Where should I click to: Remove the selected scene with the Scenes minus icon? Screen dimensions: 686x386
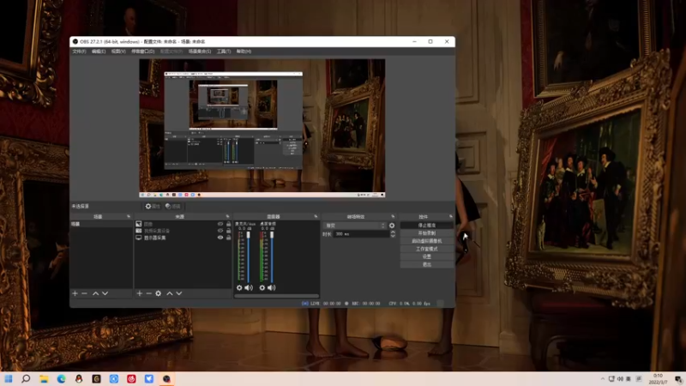pyautogui.click(x=84, y=293)
